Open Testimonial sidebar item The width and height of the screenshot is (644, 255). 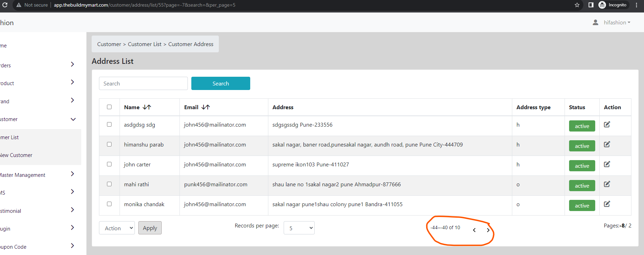[10, 211]
